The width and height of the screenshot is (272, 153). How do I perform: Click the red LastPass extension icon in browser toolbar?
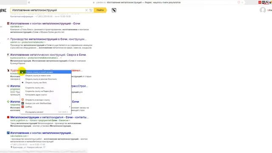point(260,2)
